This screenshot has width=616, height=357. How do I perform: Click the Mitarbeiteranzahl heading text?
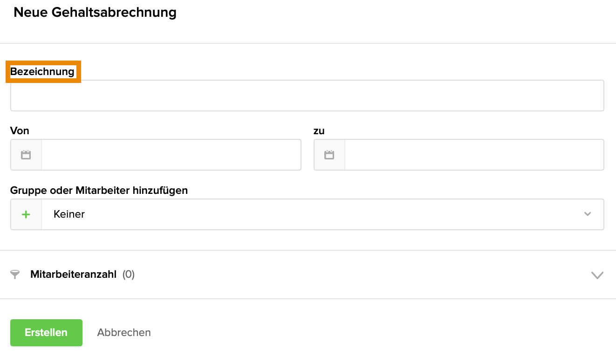(73, 275)
